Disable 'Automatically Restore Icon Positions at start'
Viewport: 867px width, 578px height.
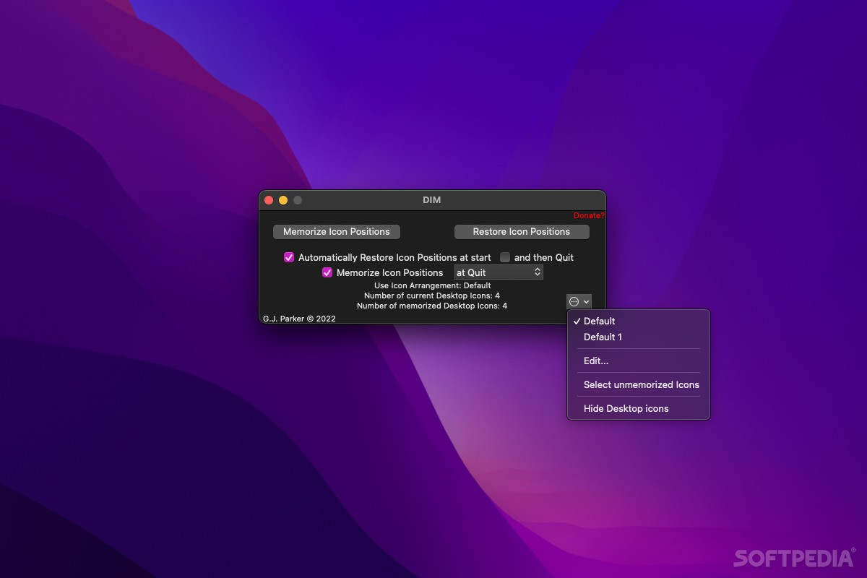(x=289, y=257)
